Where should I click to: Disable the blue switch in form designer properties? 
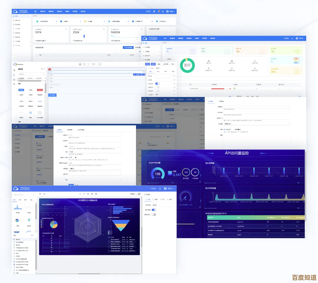(157, 84)
